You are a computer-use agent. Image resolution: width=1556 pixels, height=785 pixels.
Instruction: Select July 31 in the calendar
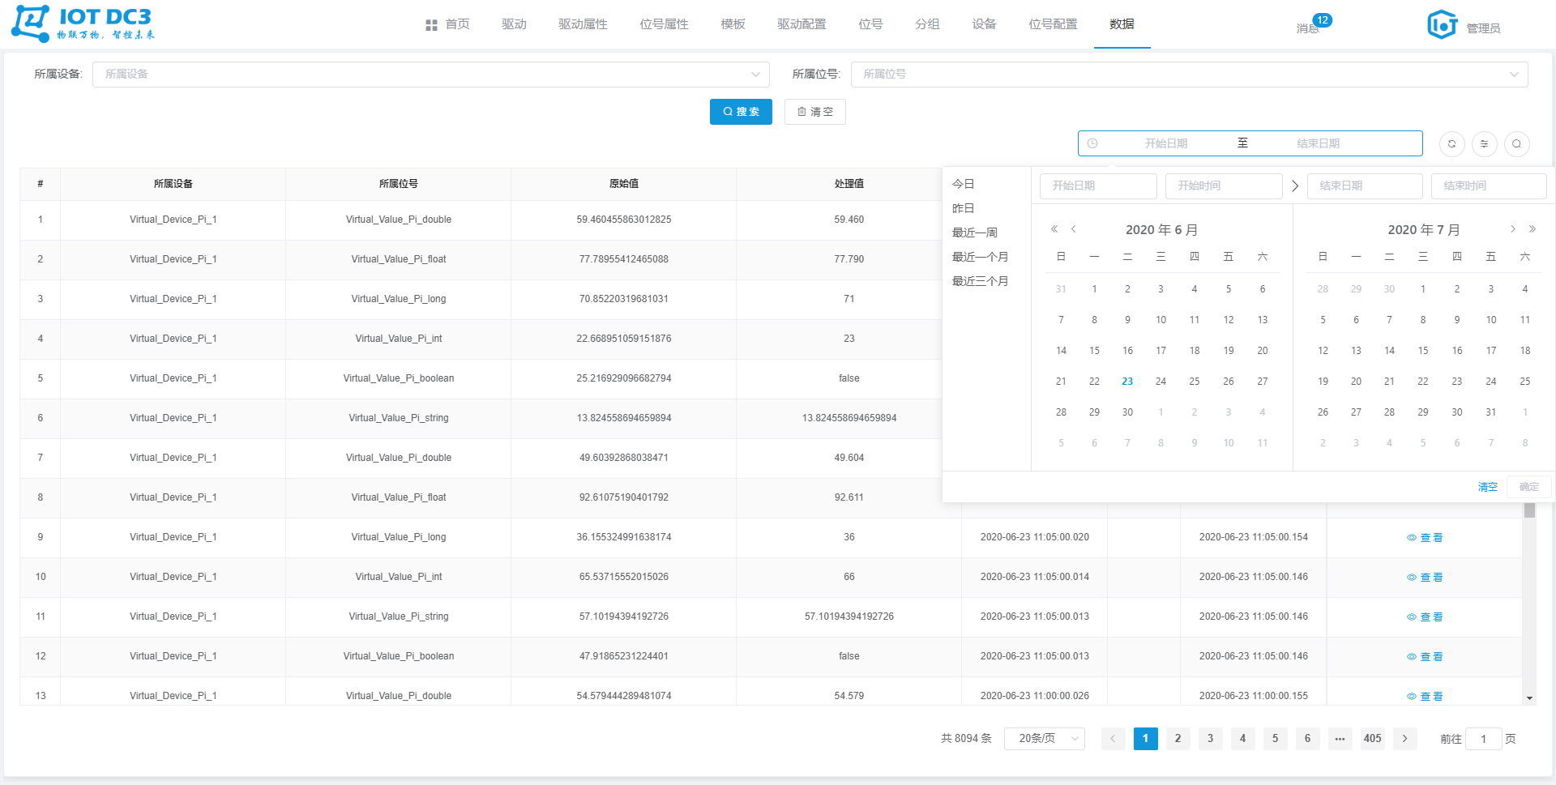click(1490, 412)
